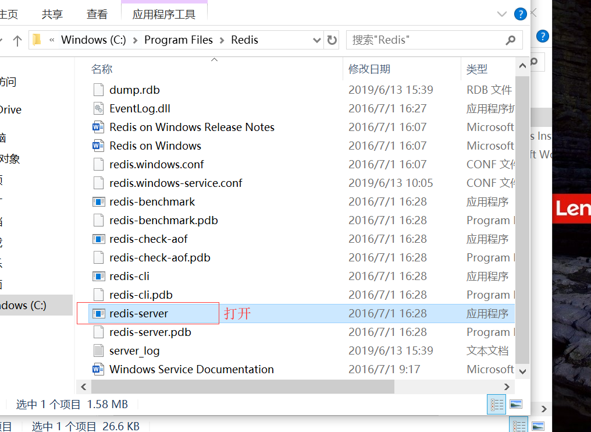
Task: Expand the address bar history dropdown
Action: point(317,40)
